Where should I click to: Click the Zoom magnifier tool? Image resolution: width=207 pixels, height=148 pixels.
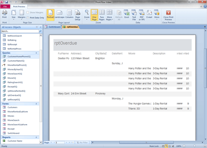[87, 15]
